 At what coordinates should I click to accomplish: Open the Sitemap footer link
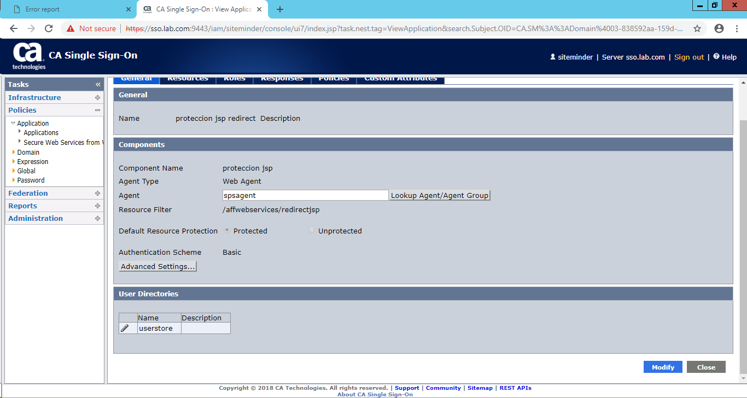pos(480,388)
